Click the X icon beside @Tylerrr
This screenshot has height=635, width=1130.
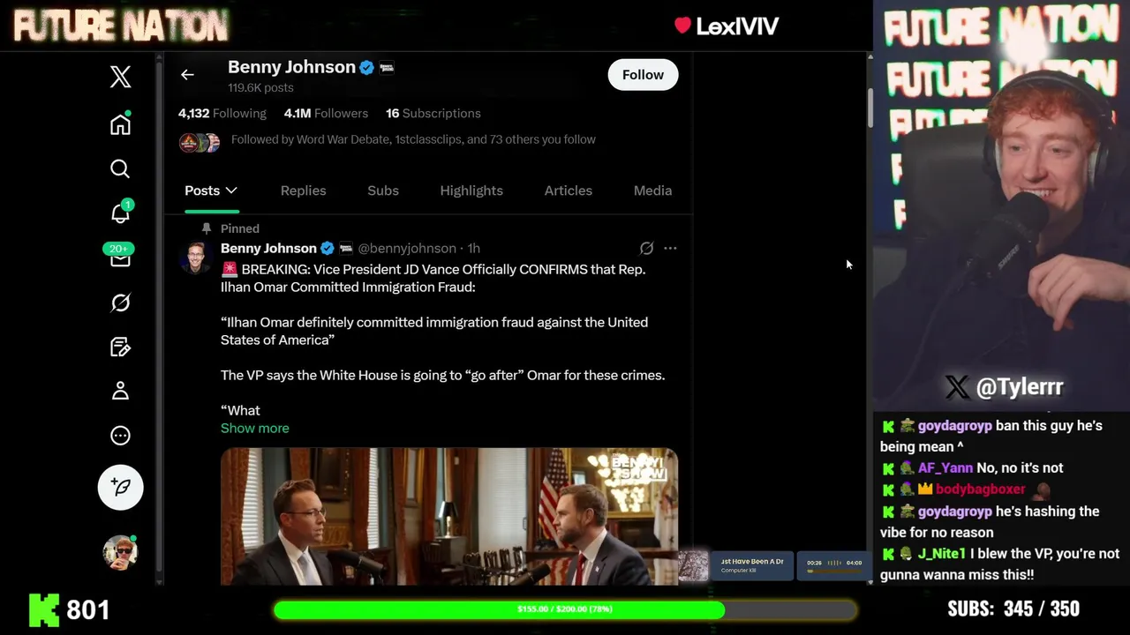tap(956, 386)
